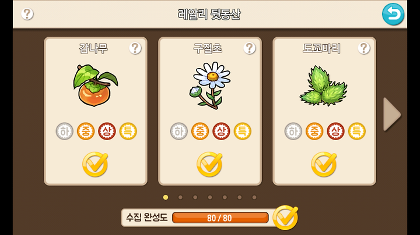Tap the white daisy flower picture
This screenshot has height=235, width=420.
pyautogui.click(x=210, y=86)
